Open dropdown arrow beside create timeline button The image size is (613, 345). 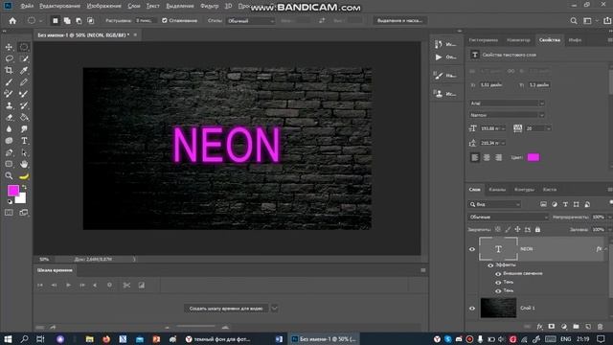click(275, 309)
